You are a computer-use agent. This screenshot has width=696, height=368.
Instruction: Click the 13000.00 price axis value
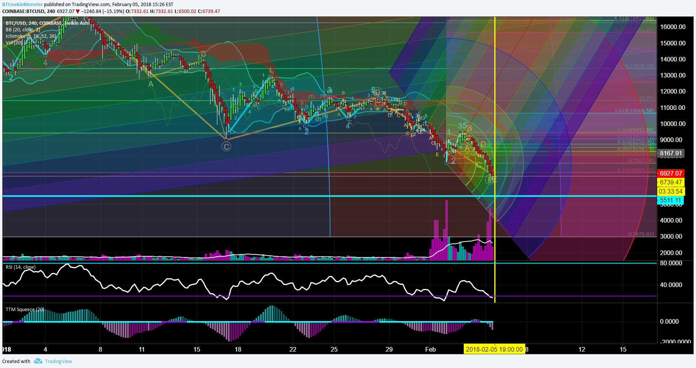[x=673, y=75]
